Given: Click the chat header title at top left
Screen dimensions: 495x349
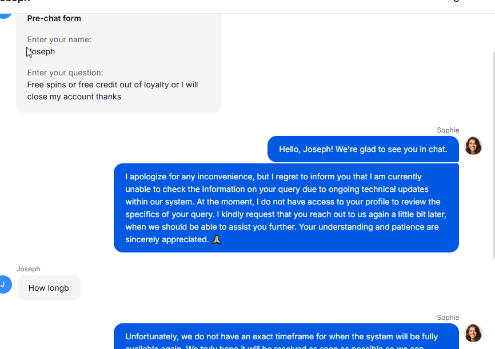Looking at the screenshot, I should point(15,1).
